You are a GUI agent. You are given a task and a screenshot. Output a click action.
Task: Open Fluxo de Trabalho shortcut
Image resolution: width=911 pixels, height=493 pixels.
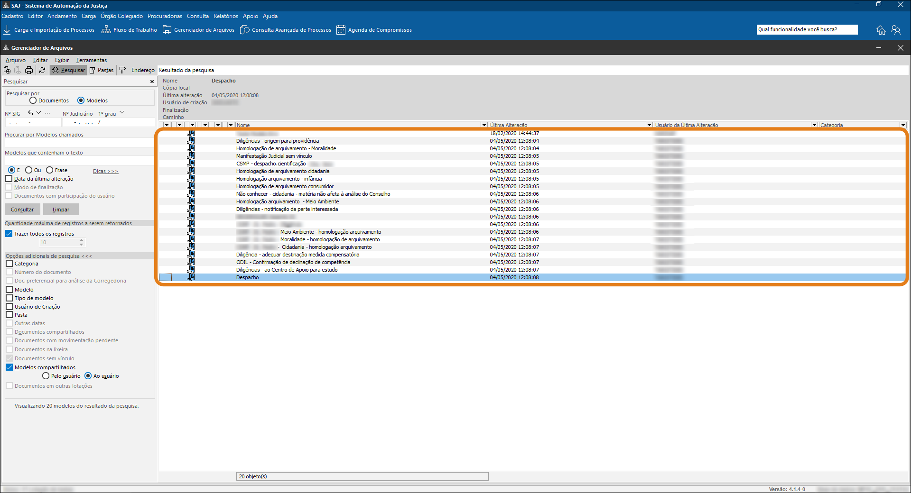point(130,30)
